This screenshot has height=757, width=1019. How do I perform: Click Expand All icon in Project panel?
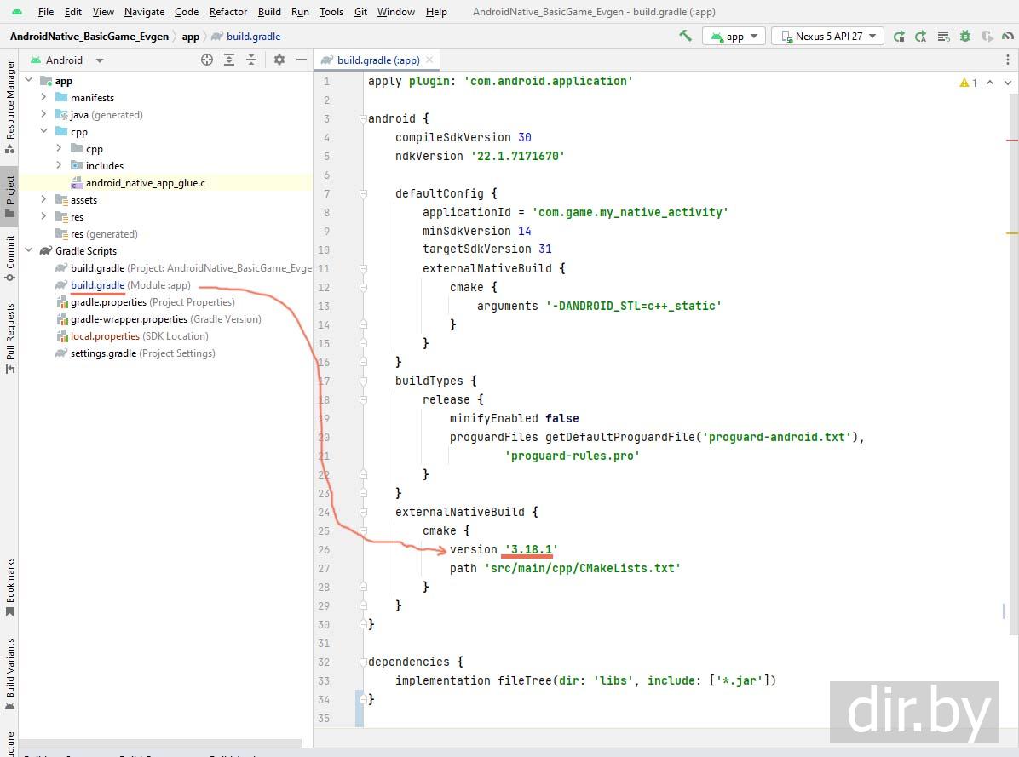(229, 60)
